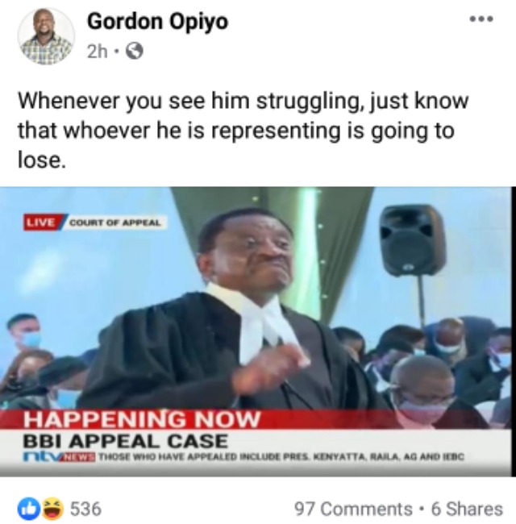The image size is (516, 524).
Task: Click the HAPPENING NOW red banner
Action: click(141, 419)
